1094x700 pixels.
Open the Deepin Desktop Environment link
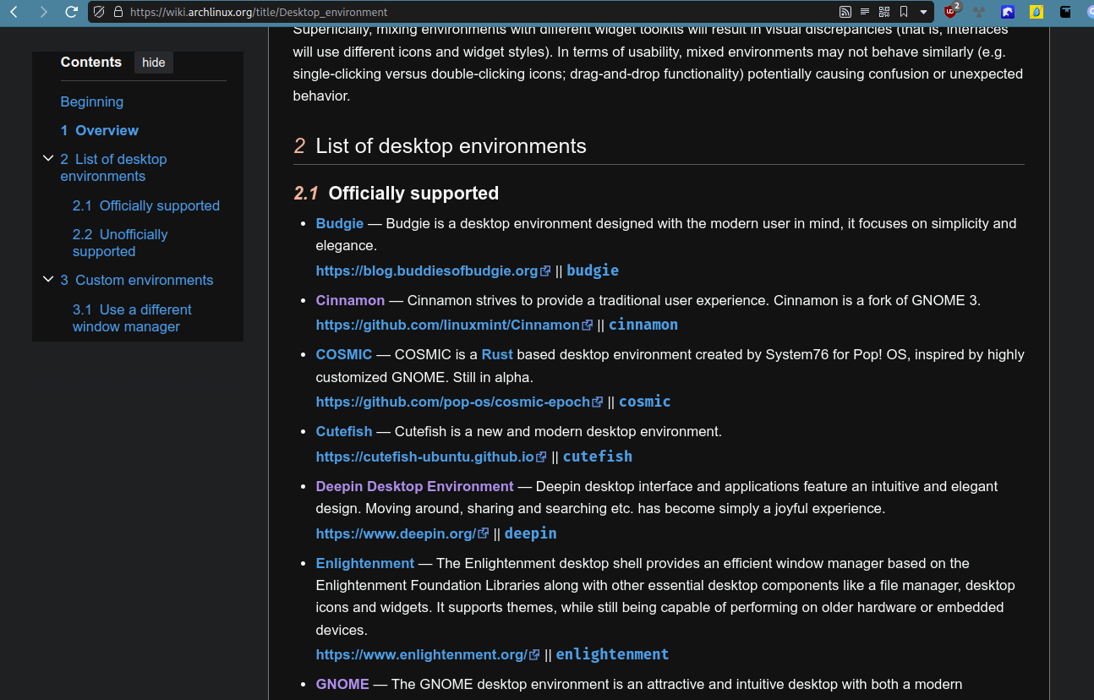[x=415, y=486]
